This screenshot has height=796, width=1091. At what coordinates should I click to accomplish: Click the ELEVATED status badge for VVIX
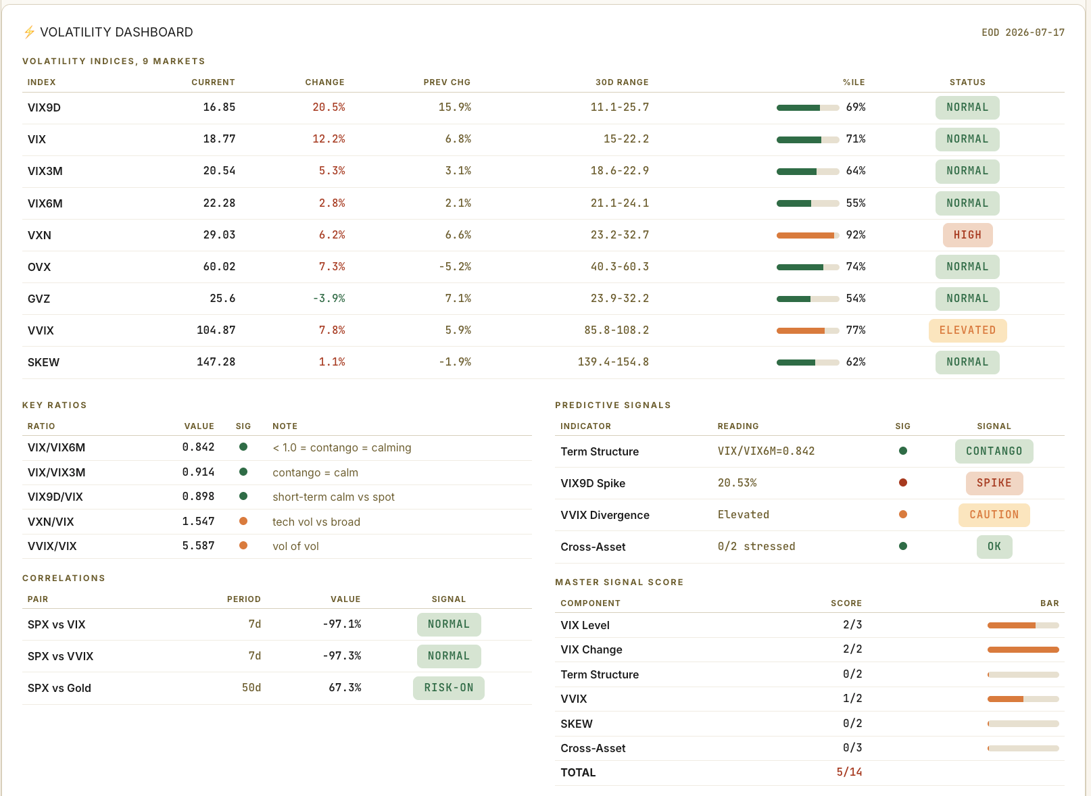967,330
